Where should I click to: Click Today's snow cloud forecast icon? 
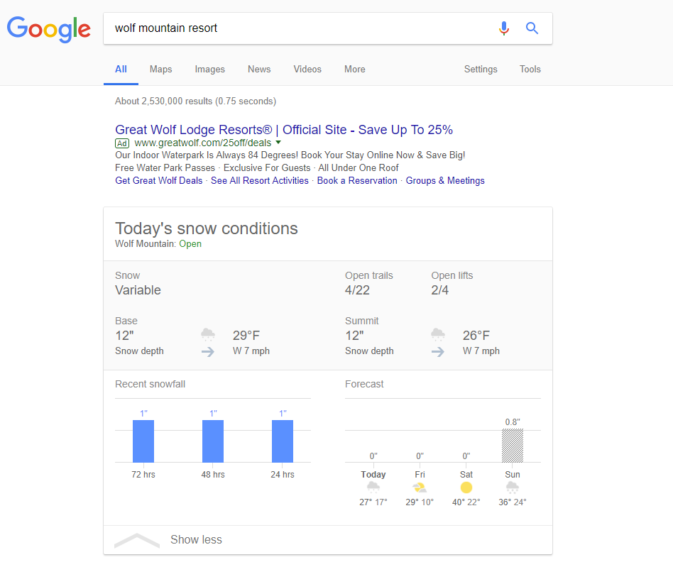click(373, 487)
